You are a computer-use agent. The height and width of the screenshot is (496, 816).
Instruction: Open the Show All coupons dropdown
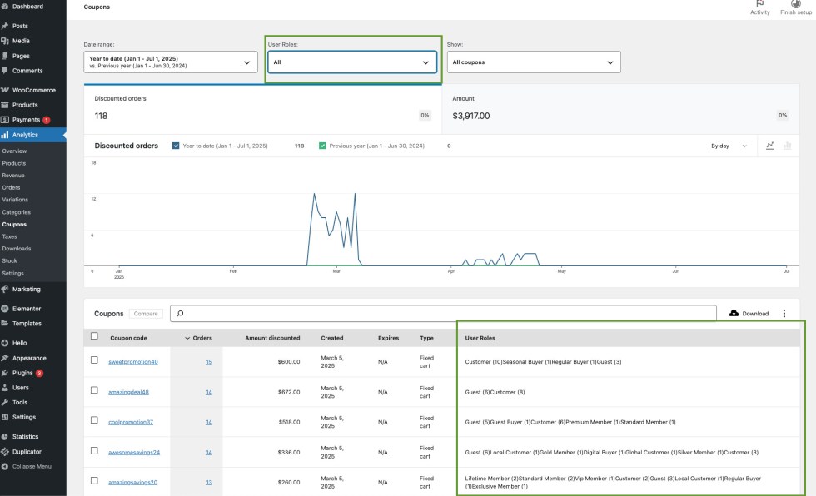click(533, 62)
